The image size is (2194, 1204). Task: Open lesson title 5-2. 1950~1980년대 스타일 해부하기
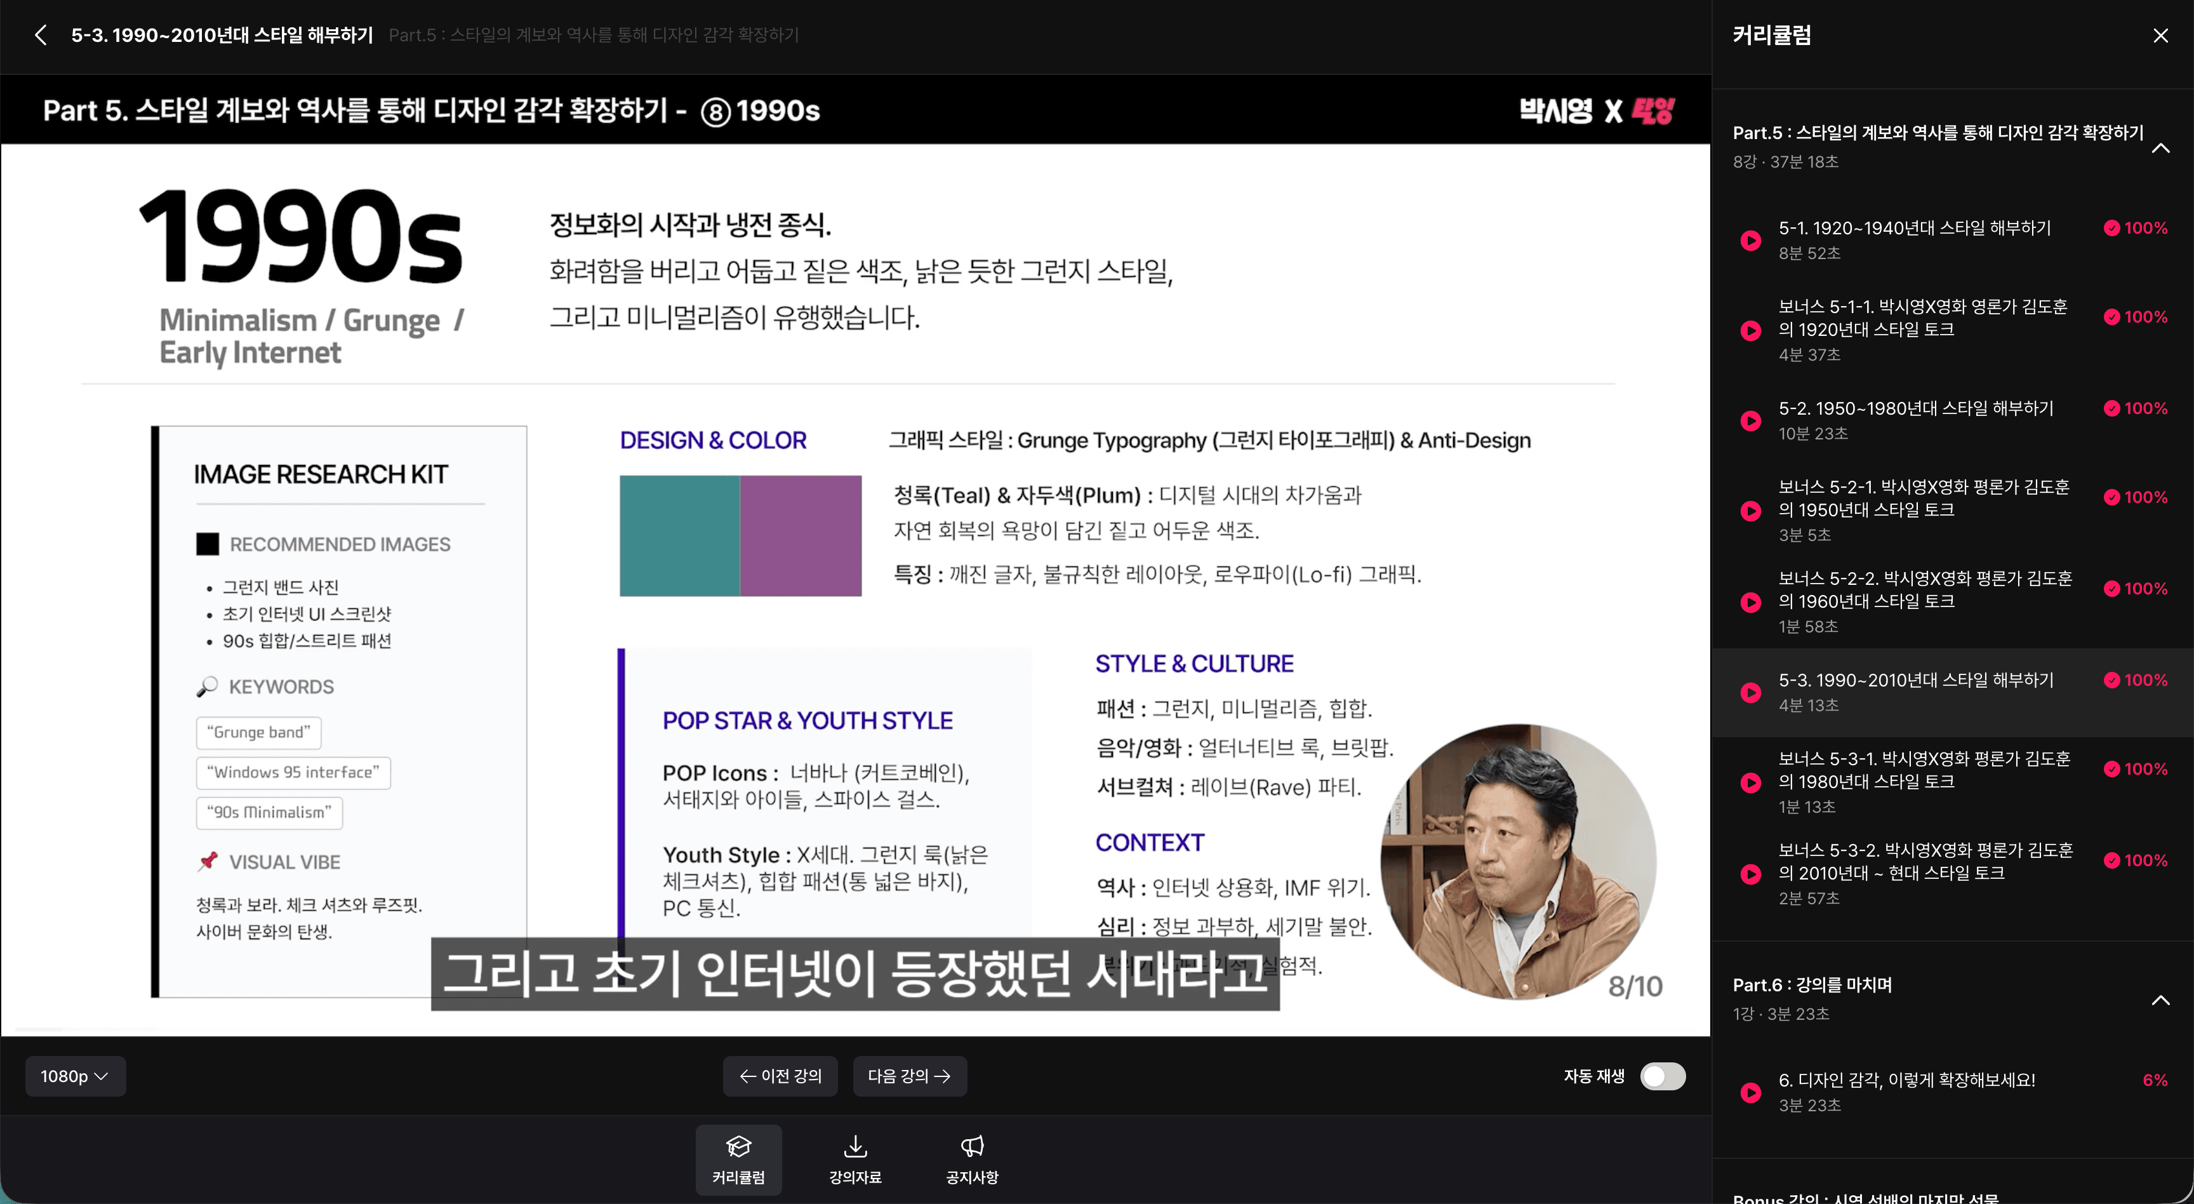pos(1915,408)
